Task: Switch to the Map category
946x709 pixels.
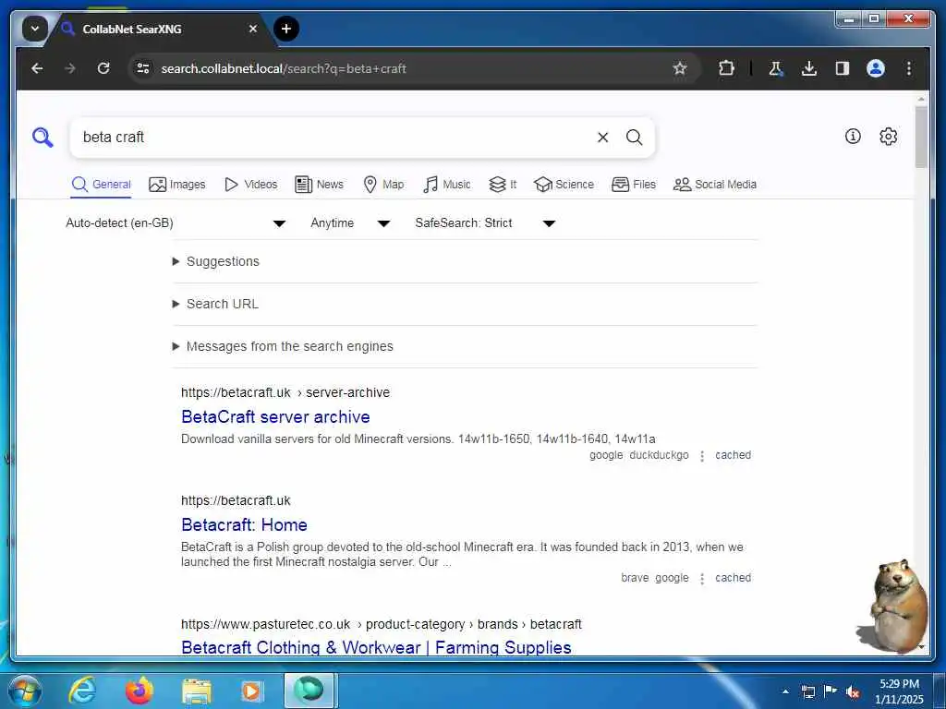Action: pos(383,185)
